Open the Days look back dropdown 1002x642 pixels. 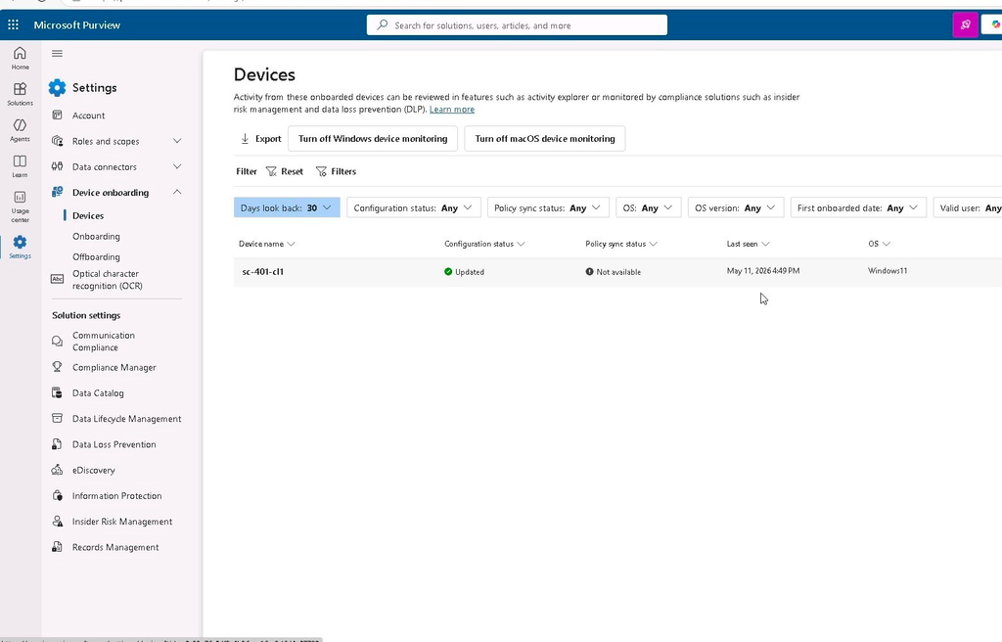[287, 207]
